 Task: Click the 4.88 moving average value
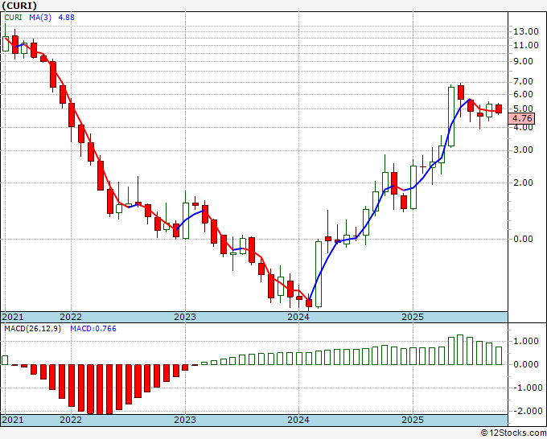[66, 17]
